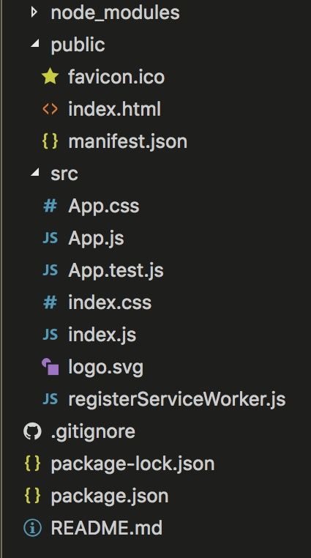Open the README.md file

pyautogui.click(x=107, y=527)
